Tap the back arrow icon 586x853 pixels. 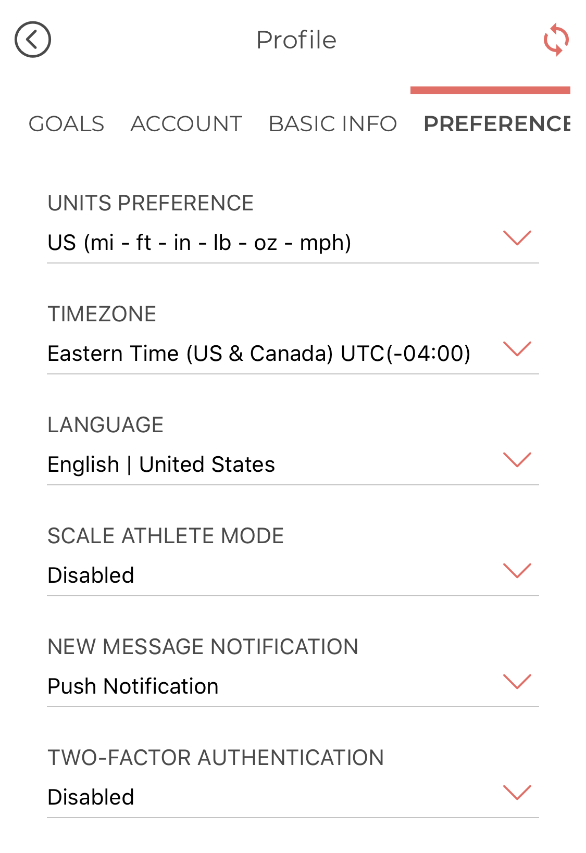[33, 40]
